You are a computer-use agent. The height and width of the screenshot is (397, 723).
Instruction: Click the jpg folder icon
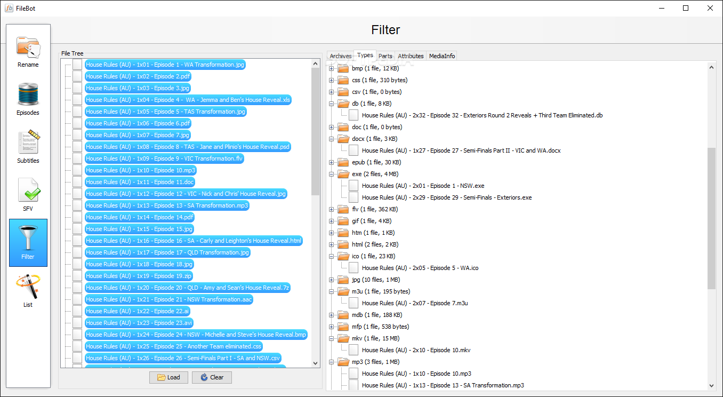[x=343, y=280]
